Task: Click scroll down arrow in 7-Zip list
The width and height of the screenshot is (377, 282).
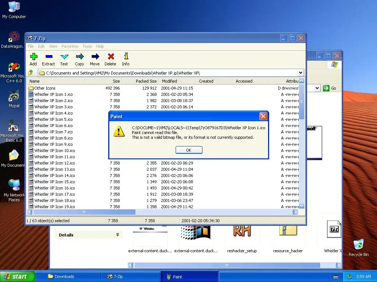Action: pyautogui.click(x=302, y=206)
